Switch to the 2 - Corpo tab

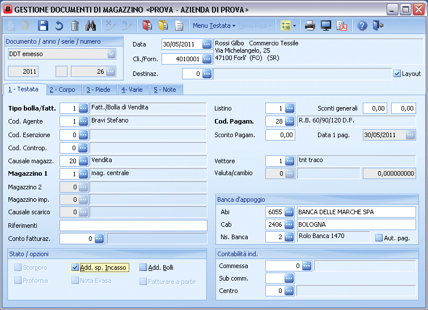pos(62,90)
